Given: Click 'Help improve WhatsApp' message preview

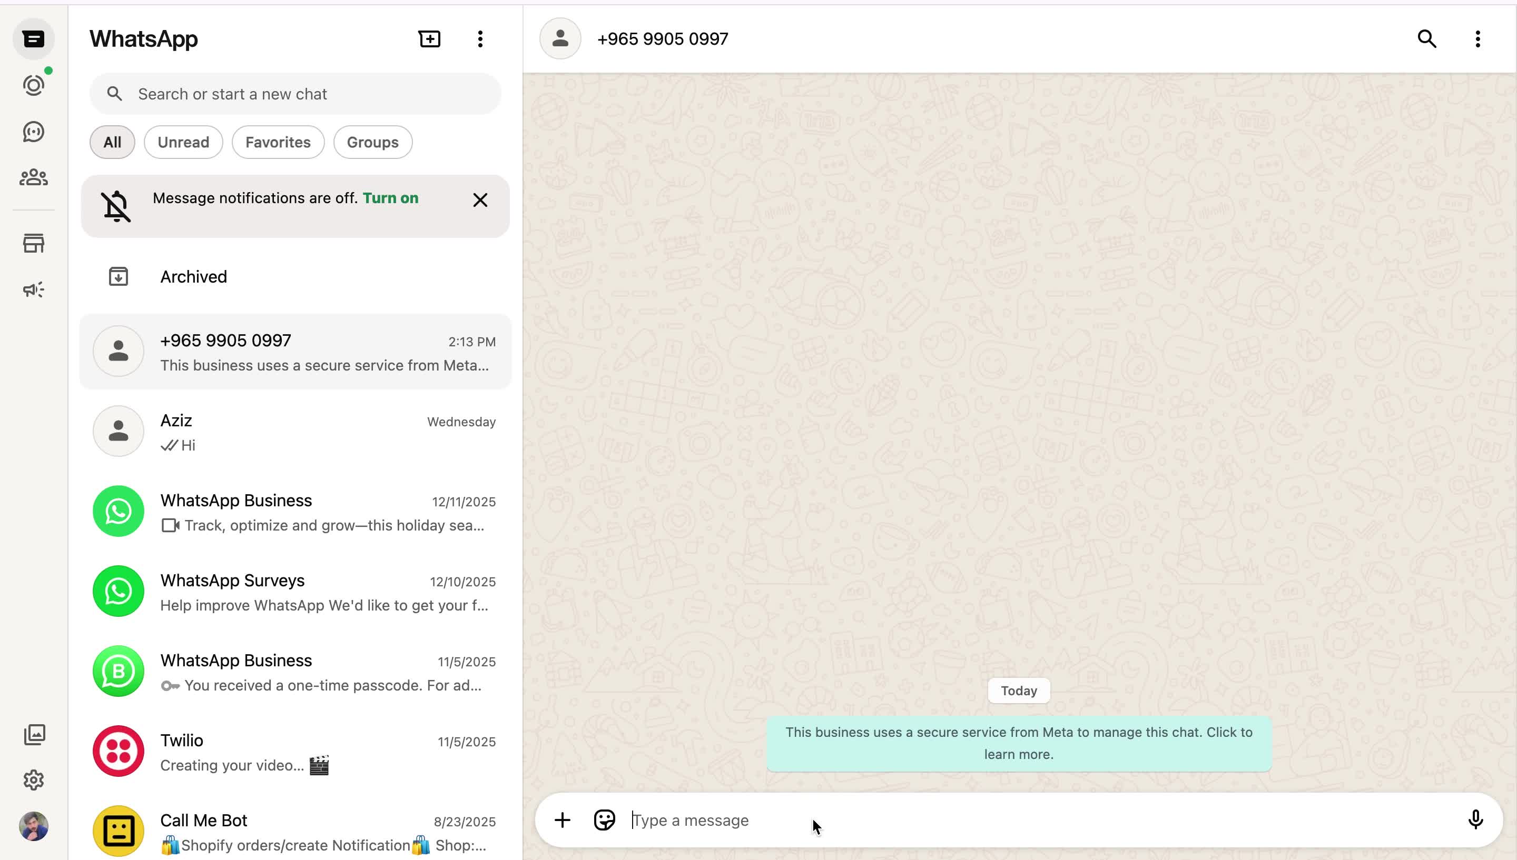Looking at the screenshot, I should pyautogui.click(x=324, y=606).
